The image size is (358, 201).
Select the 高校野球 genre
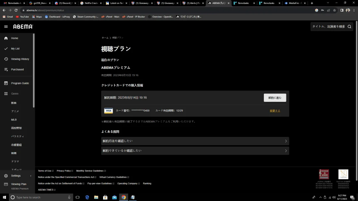[17, 128]
